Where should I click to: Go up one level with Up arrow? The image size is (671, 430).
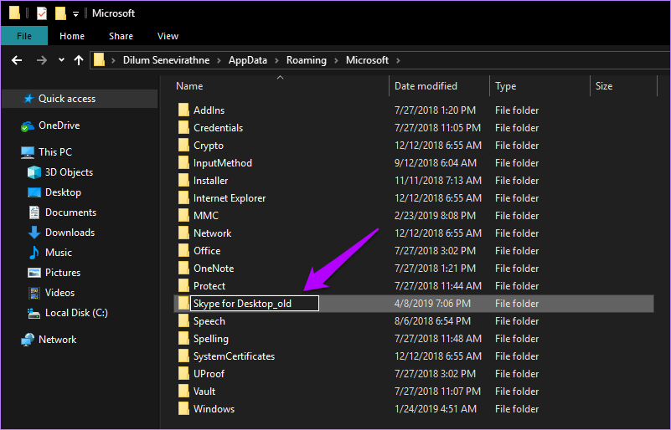click(78, 60)
